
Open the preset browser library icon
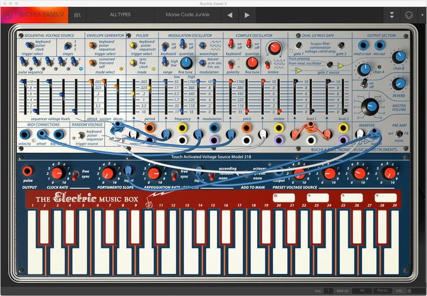(x=77, y=15)
